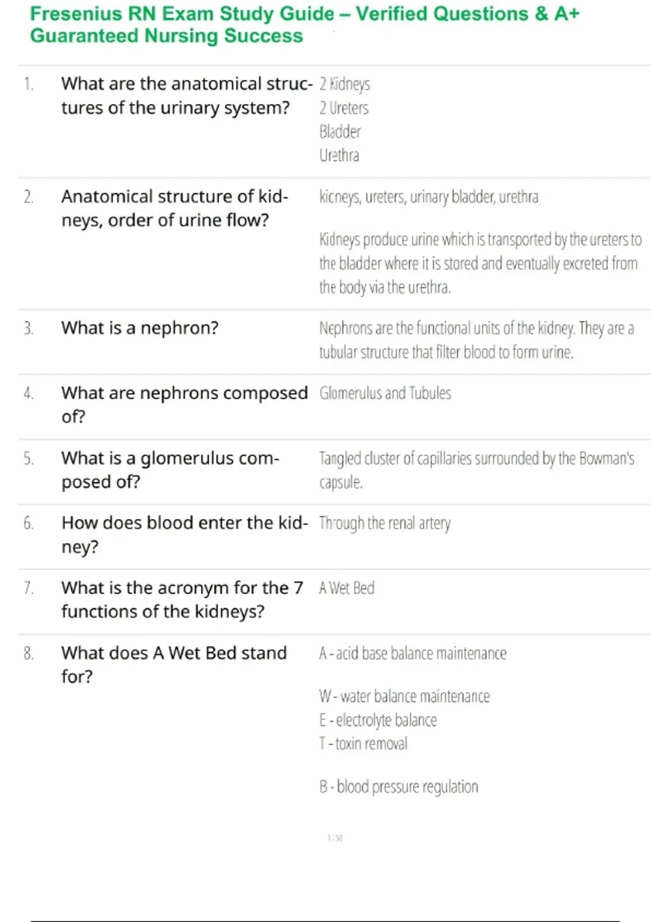The height and width of the screenshot is (922, 651).
Task: Select the "kidneys, ureters, urinary bladder, urethra" answer
Action: click(x=429, y=196)
